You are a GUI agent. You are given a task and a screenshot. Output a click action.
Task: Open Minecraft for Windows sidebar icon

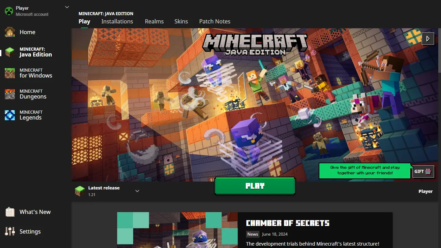(x=10, y=73)
